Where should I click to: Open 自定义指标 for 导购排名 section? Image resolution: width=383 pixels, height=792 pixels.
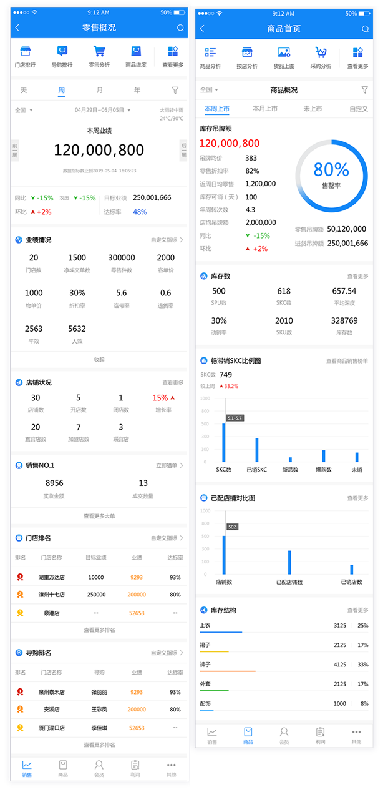click(167, 653)
